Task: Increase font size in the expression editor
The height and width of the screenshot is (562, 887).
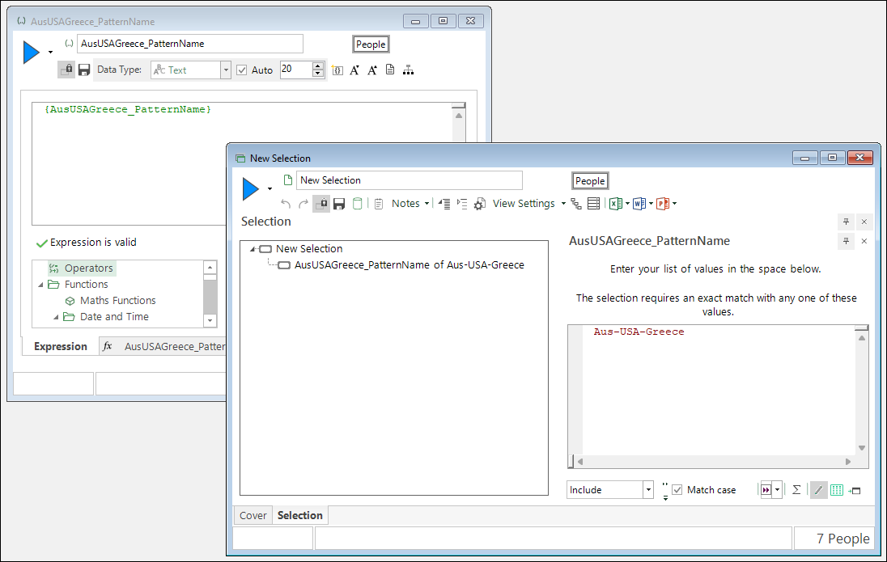Action: coord(354,70)
